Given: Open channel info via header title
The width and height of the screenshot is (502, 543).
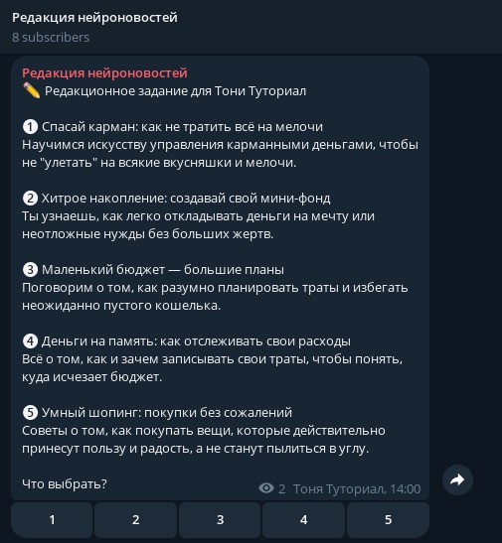Looking at the screenshot, I should point(94,17).
